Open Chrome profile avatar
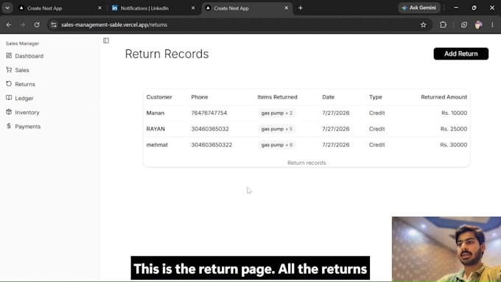501x282 pixels. coord(478,24)
